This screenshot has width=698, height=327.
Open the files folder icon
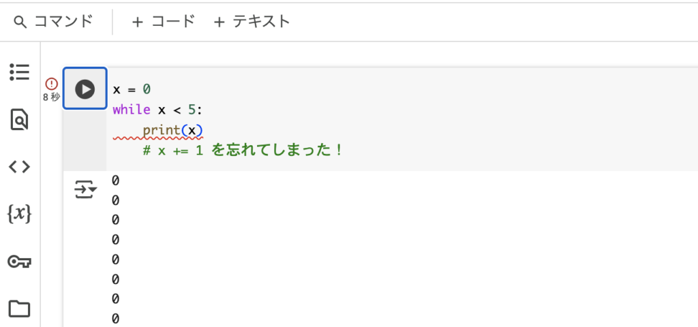(x=20, y=309)
